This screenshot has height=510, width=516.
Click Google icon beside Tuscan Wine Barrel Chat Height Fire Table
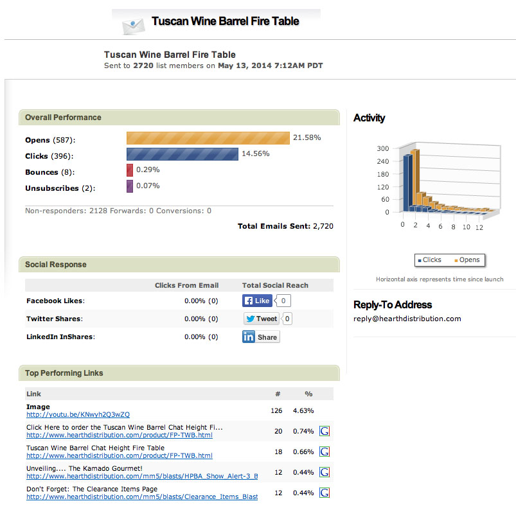point(325,452)
